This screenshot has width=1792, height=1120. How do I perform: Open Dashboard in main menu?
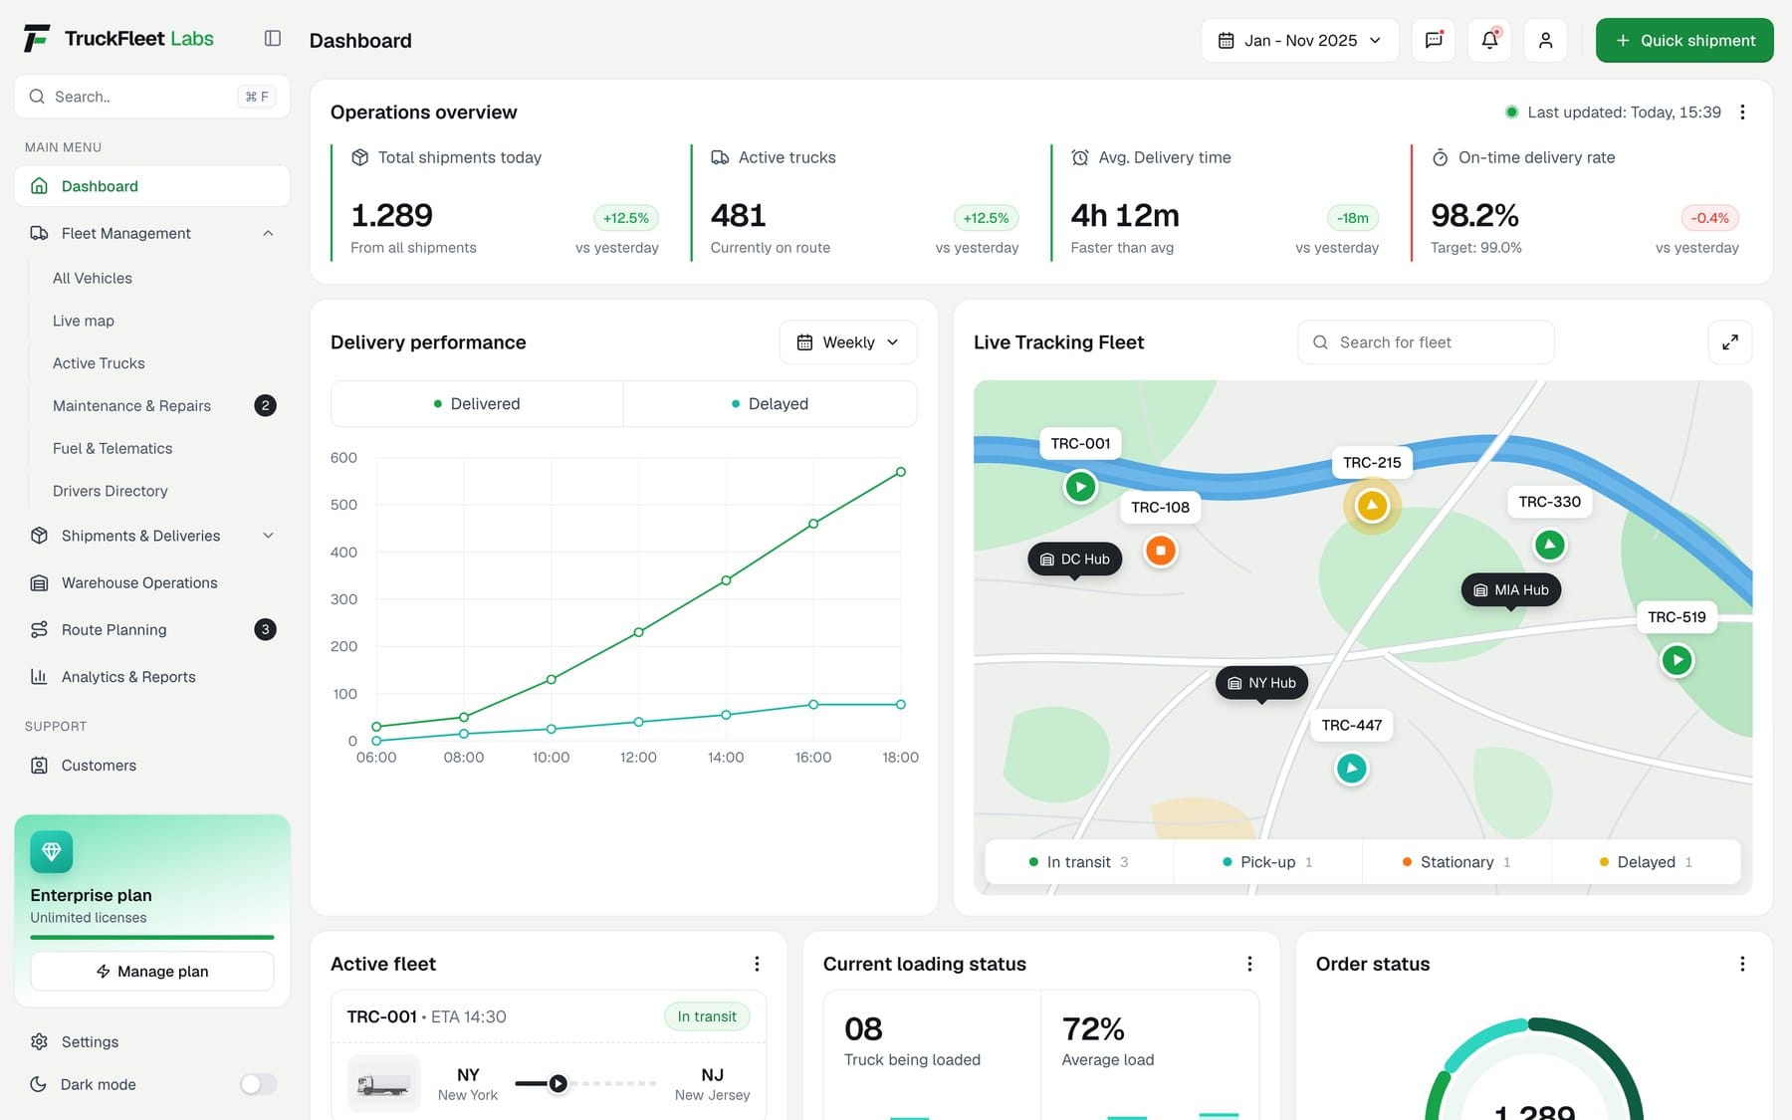tap(152, 186)
